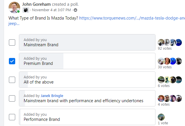Click John Goreham's profile picture
This screenshot has height=126, width=185.
[x=14, y=7]
